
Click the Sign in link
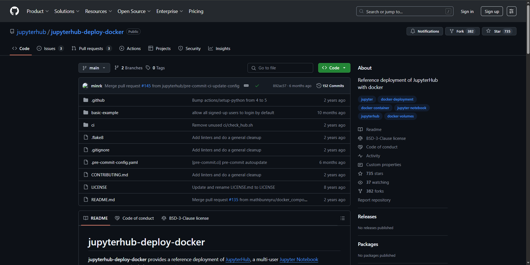467,11
